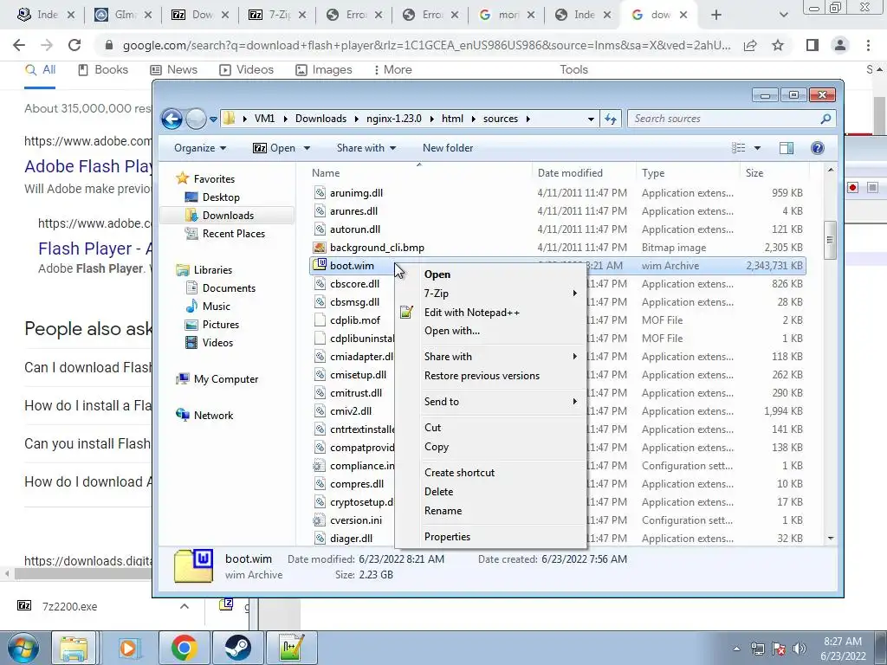Select Downloads in the navigation pane
Image resolution: width=887 pixels, height=665 pixels.
(x=228, y=216)
